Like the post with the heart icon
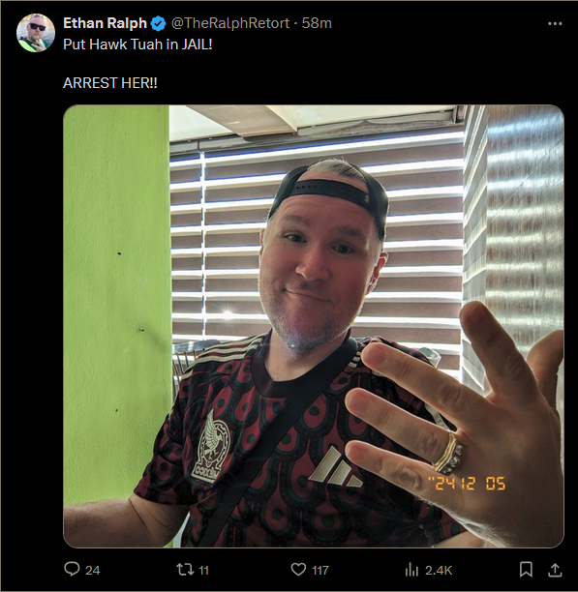 click(298, 570)
